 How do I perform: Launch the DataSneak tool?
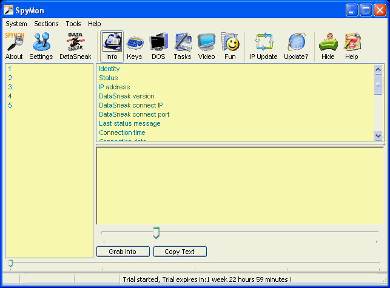pos(75,46)
